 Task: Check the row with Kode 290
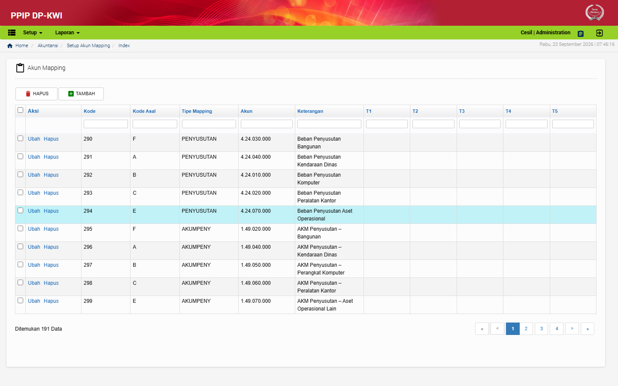[x=20, y=139]
